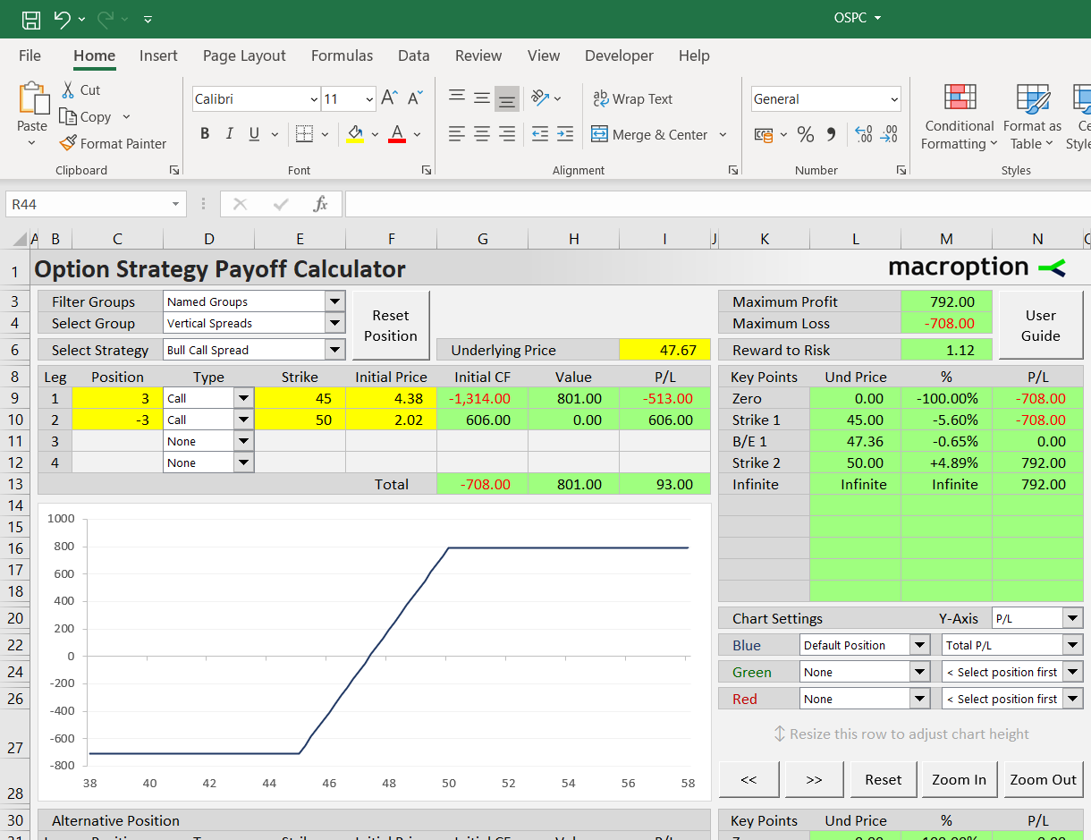Screen dimensions: 1091x840
Task: Click the Accounting Number Format icon
Action: coord(764,135)
